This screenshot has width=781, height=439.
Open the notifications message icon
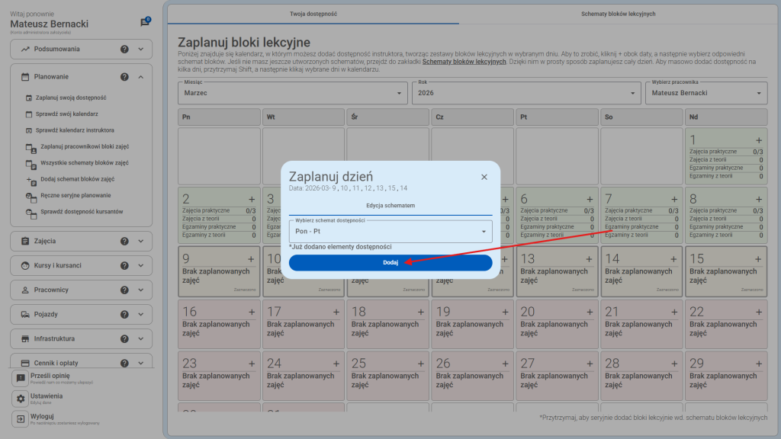tap(145, 23)
